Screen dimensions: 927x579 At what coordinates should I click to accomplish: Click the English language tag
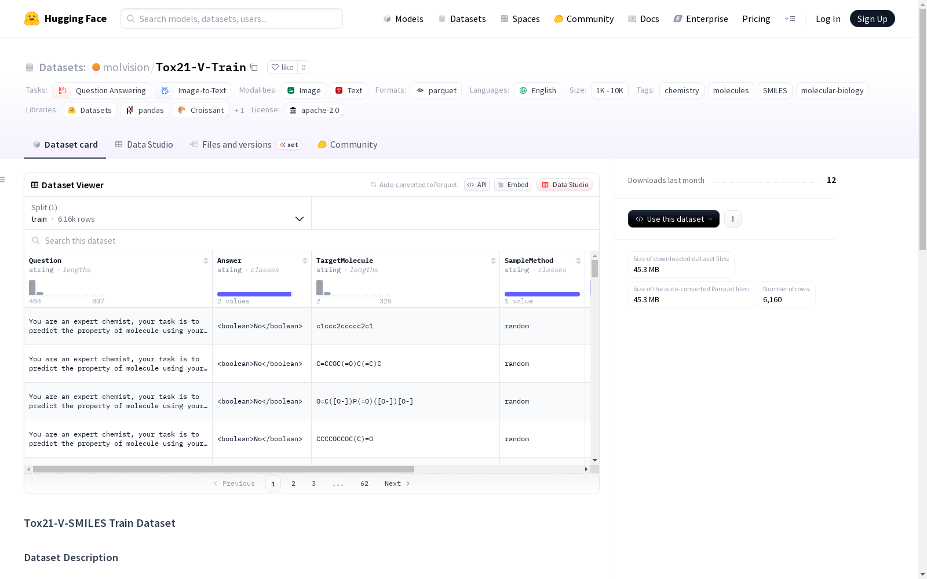tap(538, 90)
